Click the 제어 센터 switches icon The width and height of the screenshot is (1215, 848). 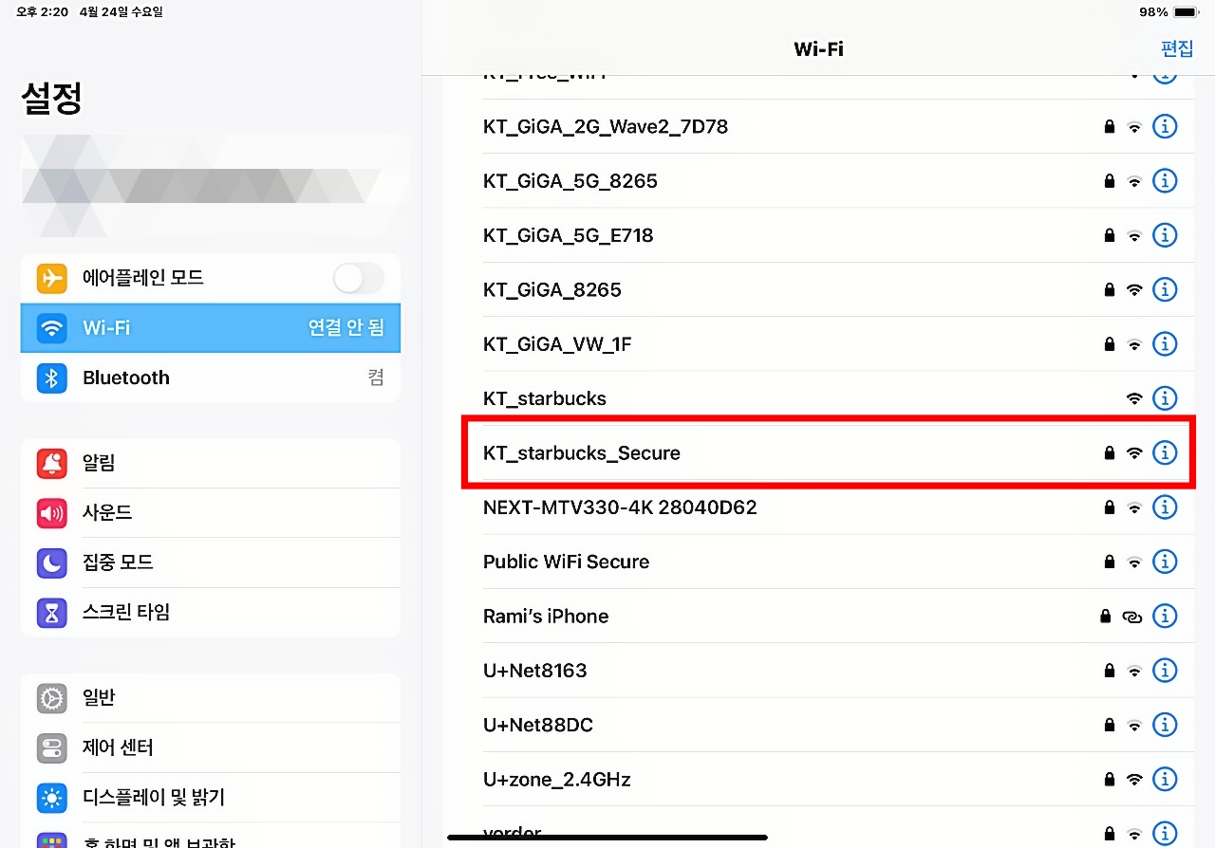pos(52,747)
